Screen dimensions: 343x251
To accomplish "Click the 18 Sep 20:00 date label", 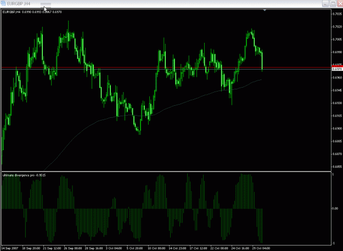I will (31, 248).
